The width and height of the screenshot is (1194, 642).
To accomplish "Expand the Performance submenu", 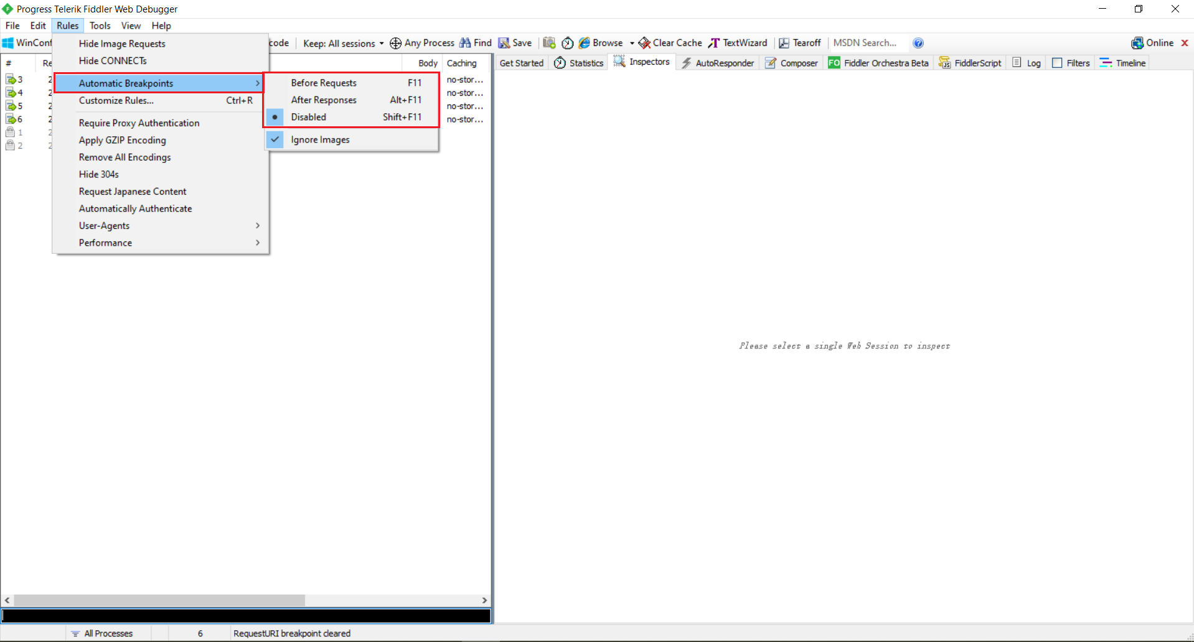I will pyautogui.click(x=161, y=243).
